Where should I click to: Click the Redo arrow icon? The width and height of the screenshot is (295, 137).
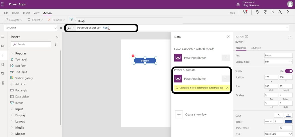click(x=265, y=12)
